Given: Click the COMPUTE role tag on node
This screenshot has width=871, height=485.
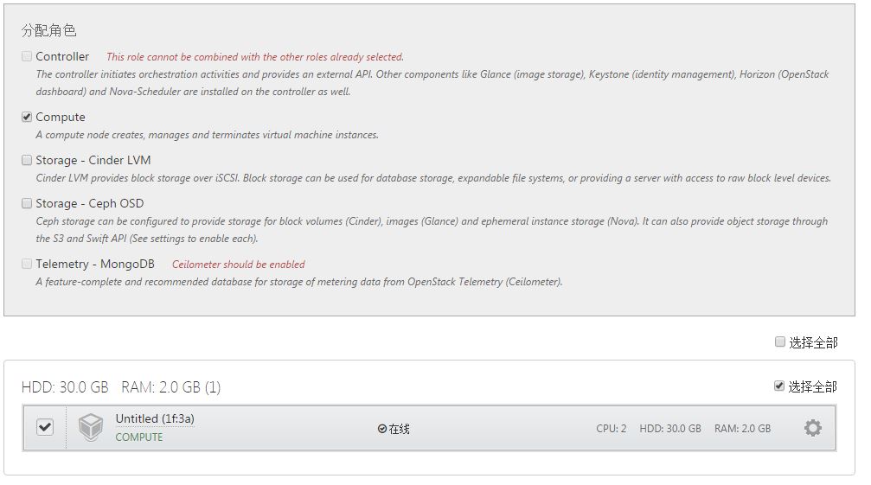Looking at the screenshot, I should coord(139,437).
